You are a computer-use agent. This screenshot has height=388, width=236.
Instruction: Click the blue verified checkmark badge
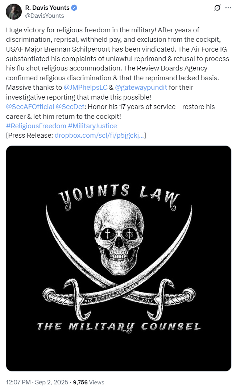pyautogui.click(x=74, y=8)
